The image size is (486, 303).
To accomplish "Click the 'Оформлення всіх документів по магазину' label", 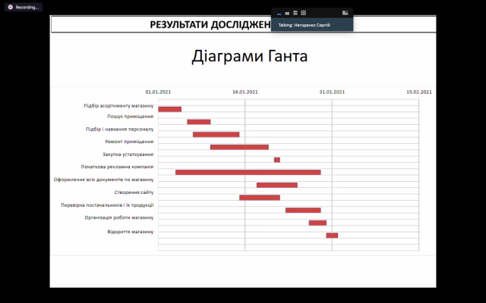I will 103,180.
